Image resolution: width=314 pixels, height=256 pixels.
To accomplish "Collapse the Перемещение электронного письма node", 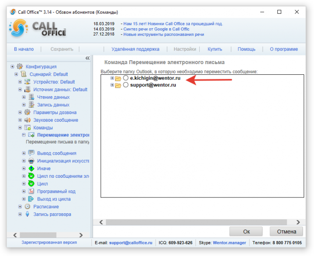I will (x=24, y=135).
